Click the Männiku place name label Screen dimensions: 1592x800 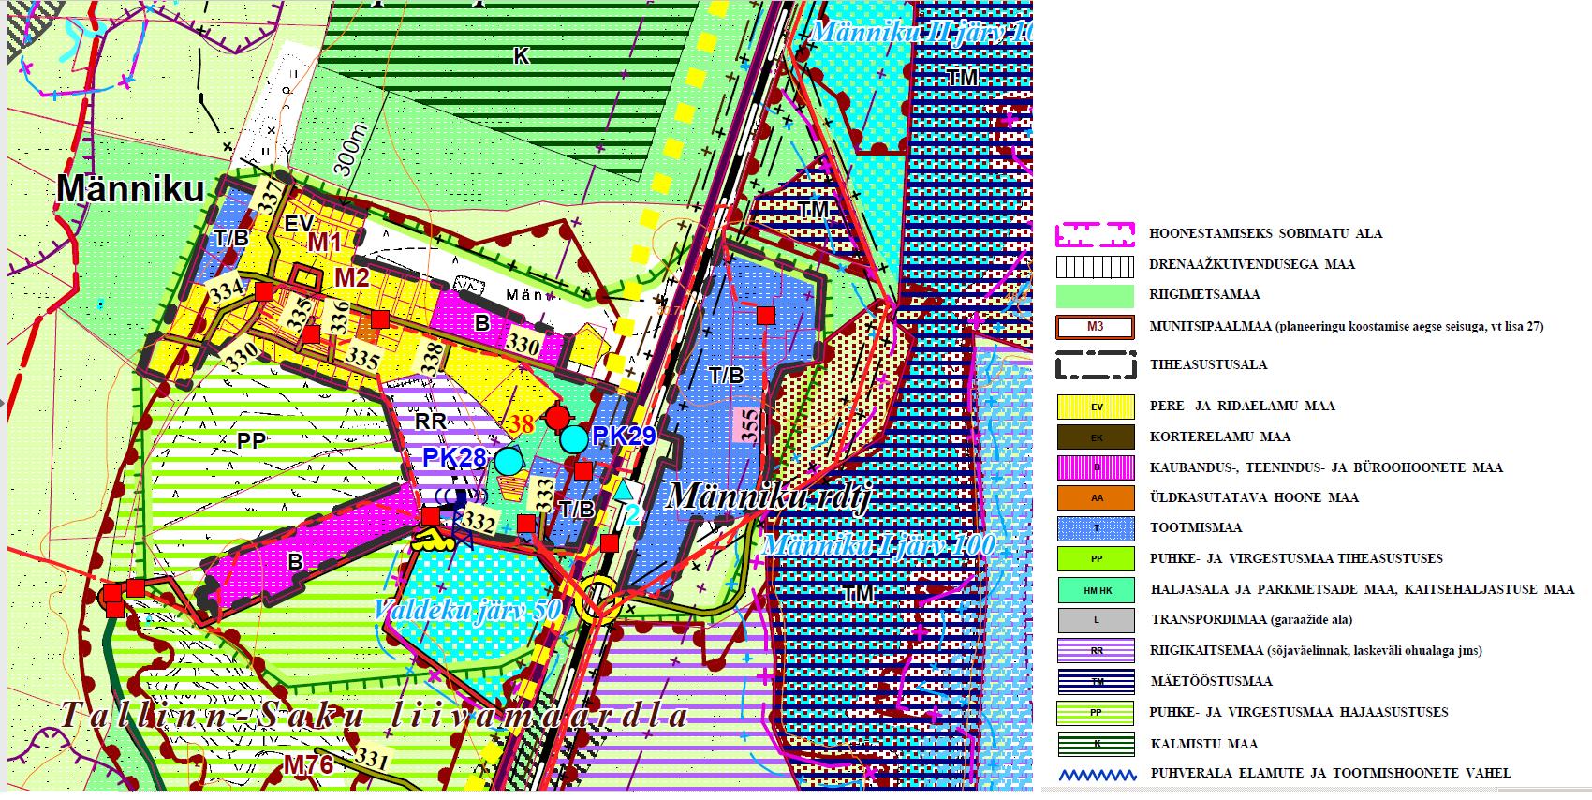click(130, 189)
